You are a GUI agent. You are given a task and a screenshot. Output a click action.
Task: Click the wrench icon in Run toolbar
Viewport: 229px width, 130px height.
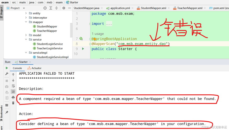coord(7,74)
